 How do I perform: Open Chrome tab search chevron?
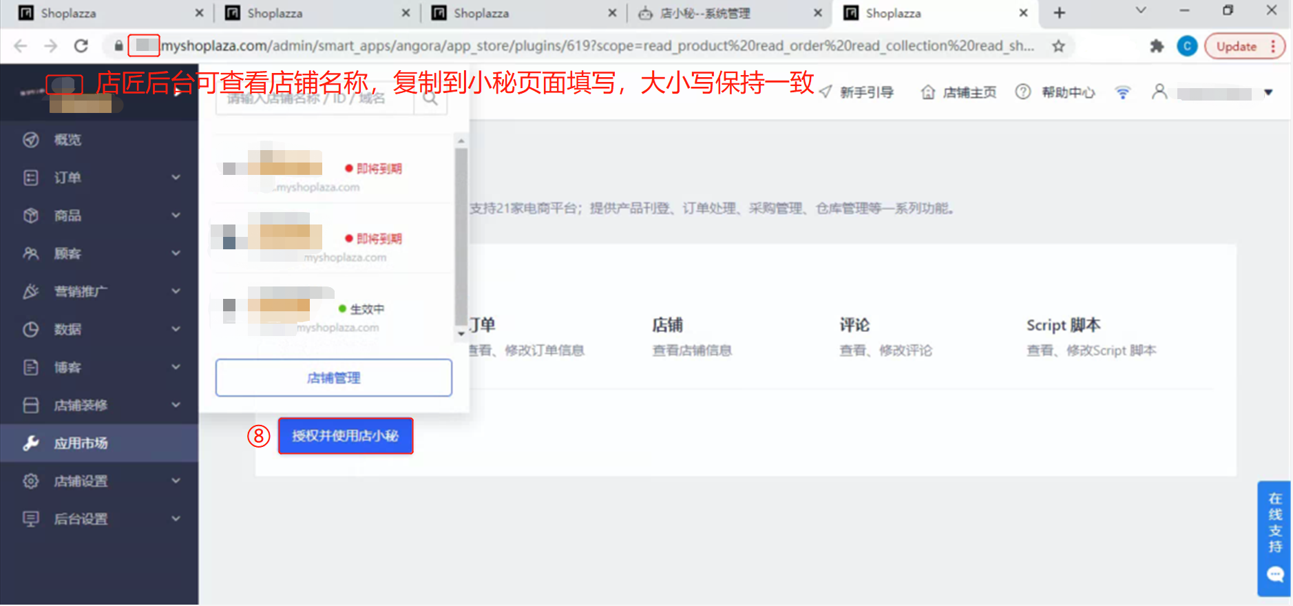click(1141, 10)
